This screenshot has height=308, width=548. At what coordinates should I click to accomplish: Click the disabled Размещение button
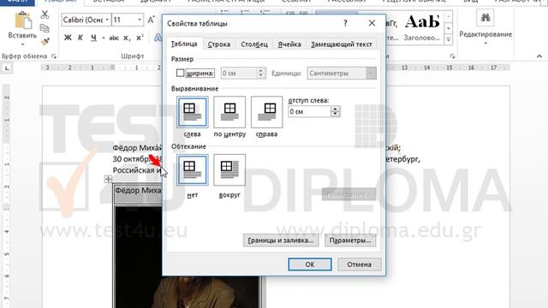pos(348,194)
